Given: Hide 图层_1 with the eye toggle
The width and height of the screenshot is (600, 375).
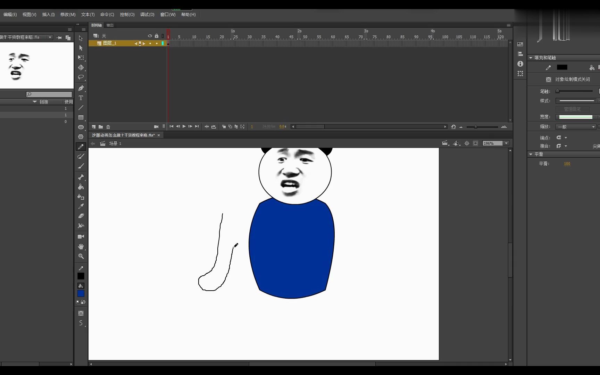Looking at the screenshot, I should (x=150, y=43).
